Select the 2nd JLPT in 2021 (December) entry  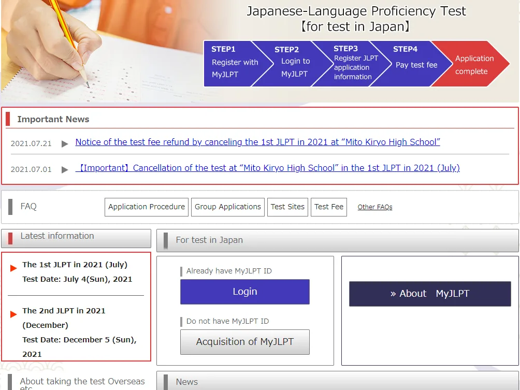(x=64, y=317)
